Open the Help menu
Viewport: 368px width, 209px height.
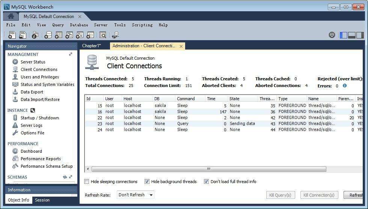click(163, 25)
